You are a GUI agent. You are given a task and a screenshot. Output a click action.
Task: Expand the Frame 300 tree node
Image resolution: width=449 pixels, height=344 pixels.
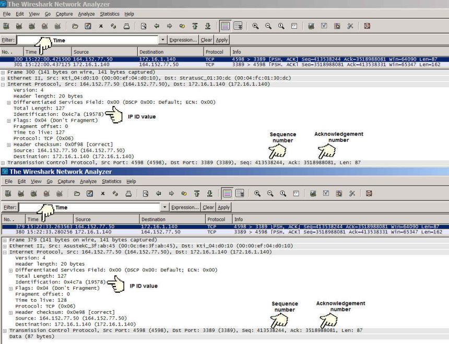(x=3, y=72)
